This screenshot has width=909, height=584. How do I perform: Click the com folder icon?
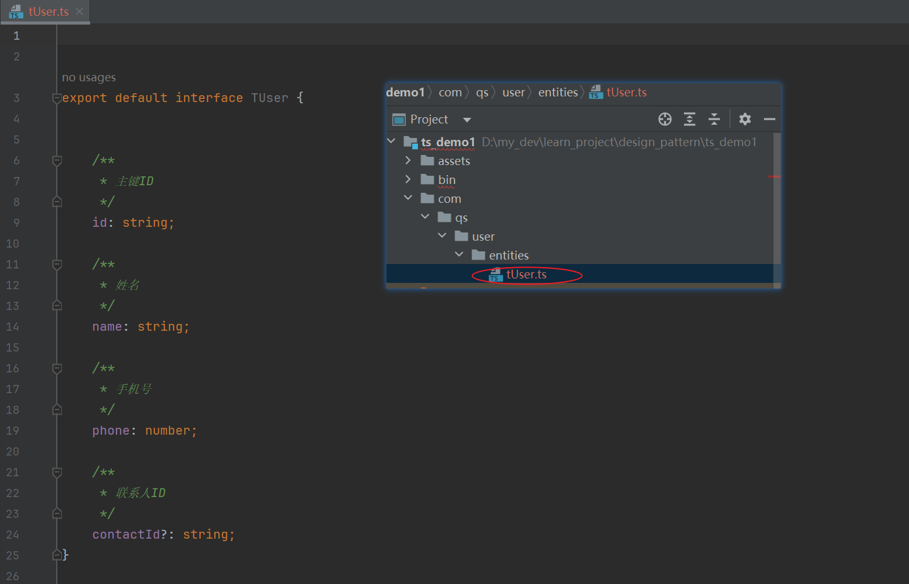click(x=427, y=198)
